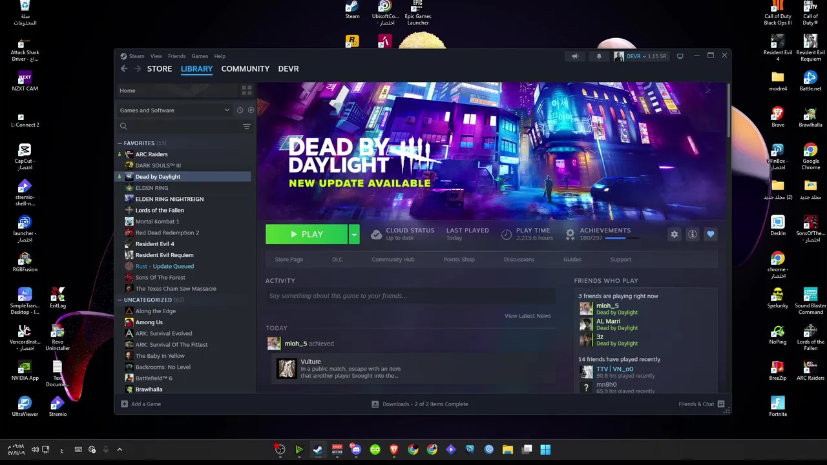Screen dimensions: 827x465
Task: Click the Add a Game plus icon
Action: tap(125, 404)
